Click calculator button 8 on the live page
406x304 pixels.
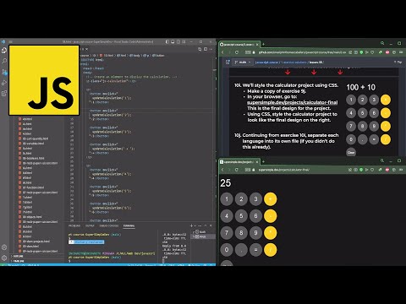click(x=241, y=233)
